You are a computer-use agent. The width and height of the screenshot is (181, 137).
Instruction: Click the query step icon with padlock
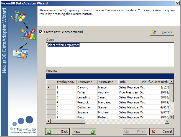(28, 34)
